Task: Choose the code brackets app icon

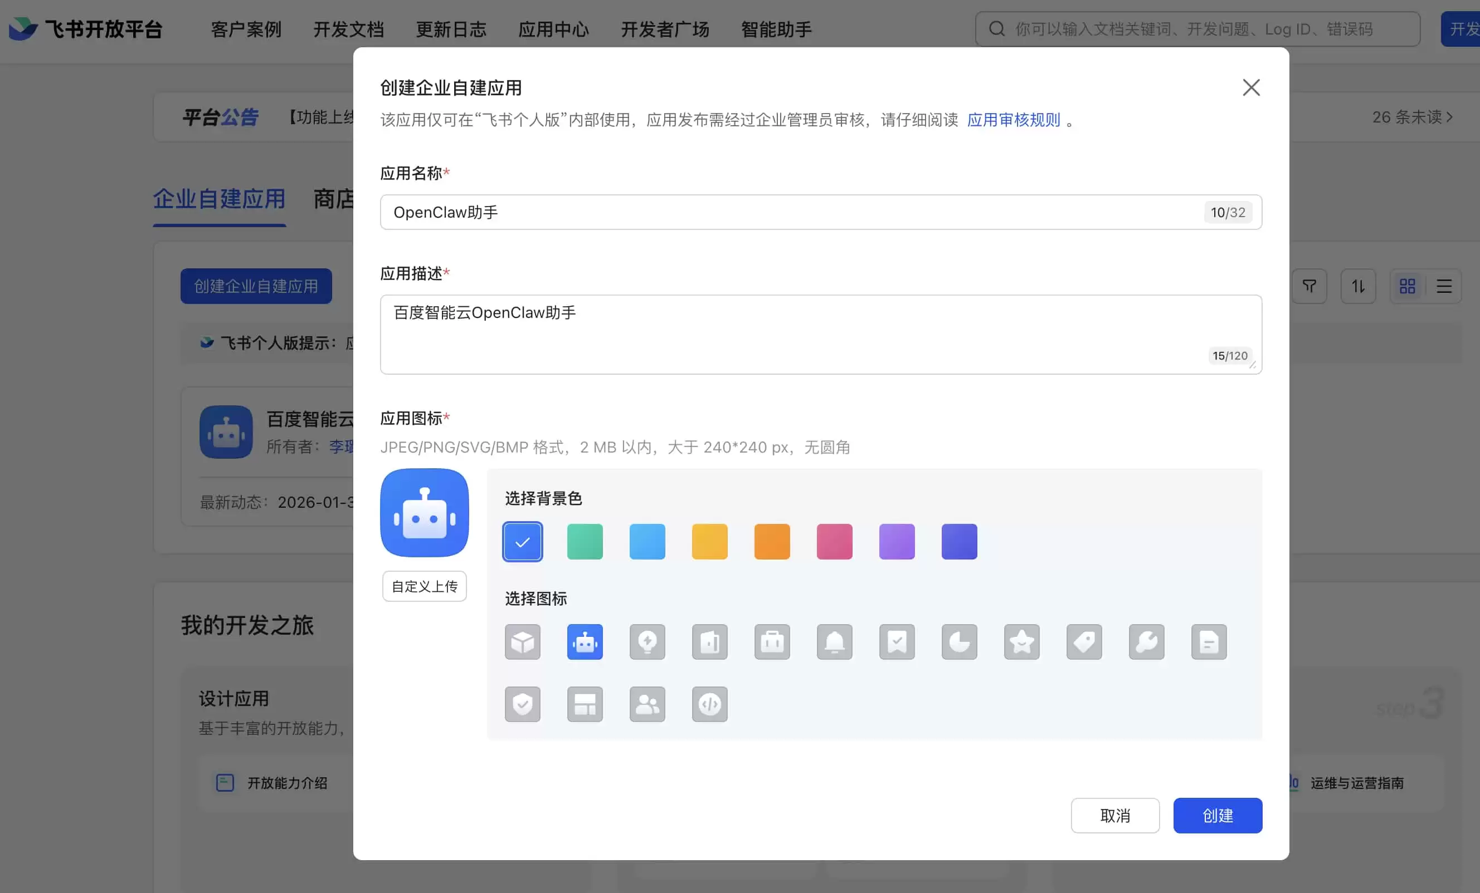Action: pos(709,704)
